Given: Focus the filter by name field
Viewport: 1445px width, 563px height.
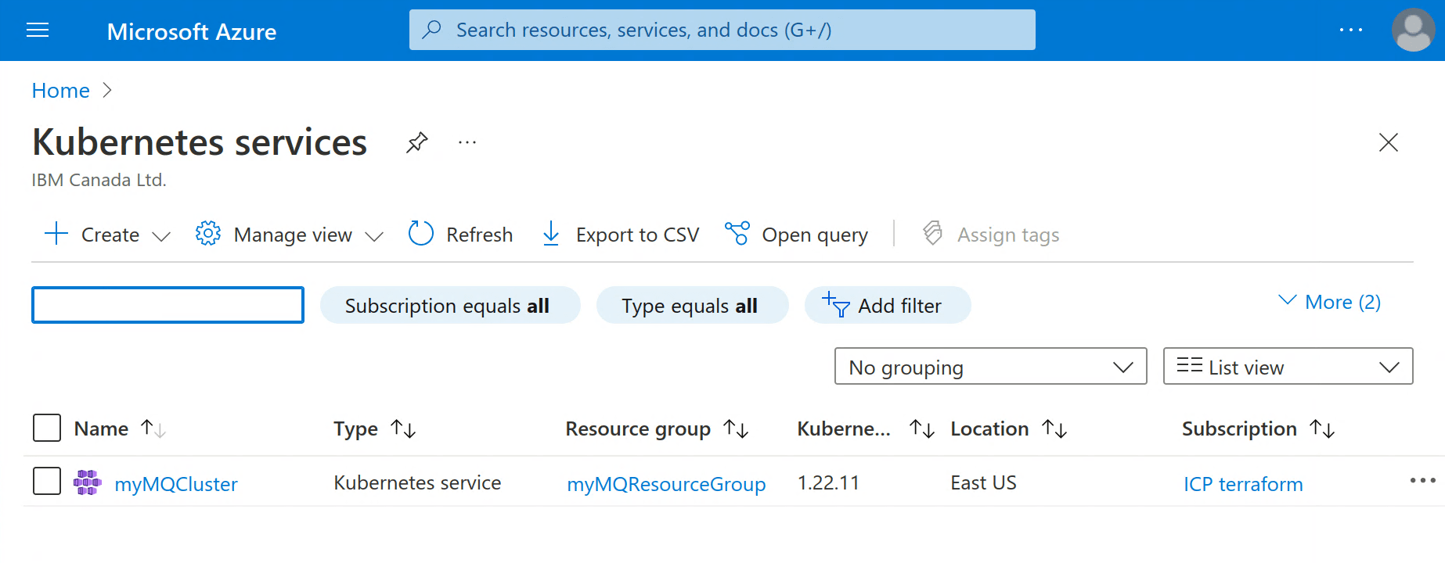Looking at the screenshot, I should click(168, 305).
